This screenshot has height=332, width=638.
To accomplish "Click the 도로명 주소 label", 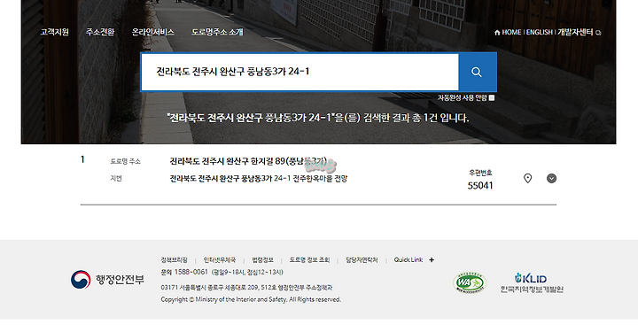I will [125, 161].
